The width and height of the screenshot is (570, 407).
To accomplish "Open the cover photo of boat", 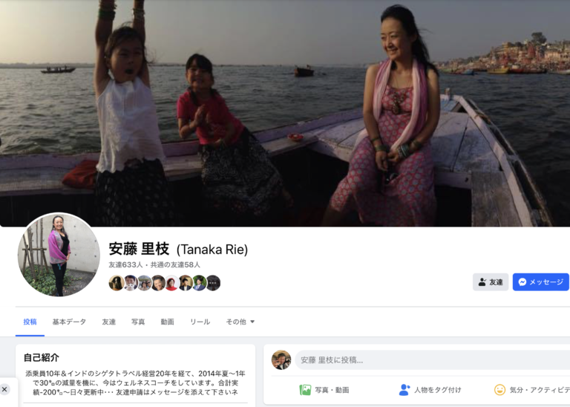I will (285, 113).
